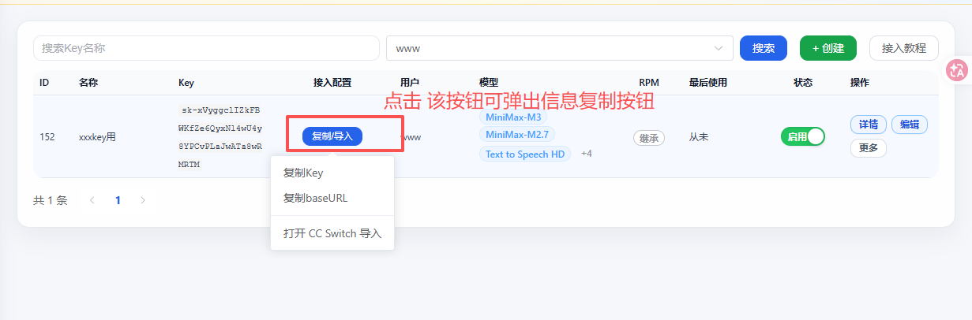Go to pagination page 1
The width and height of the screenshot is (972, 320).
coord(118,200)
